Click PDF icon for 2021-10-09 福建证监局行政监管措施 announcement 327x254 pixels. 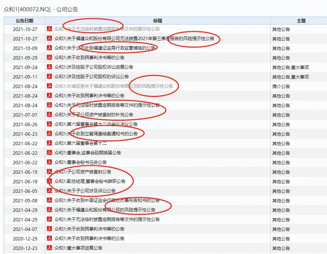point(49,48)
